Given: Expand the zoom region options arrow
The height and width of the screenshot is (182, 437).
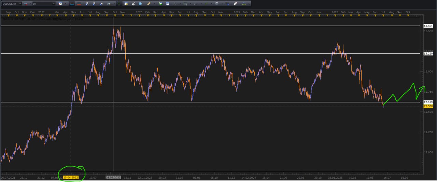Looking at the screenshot, I should coord(114,3).
